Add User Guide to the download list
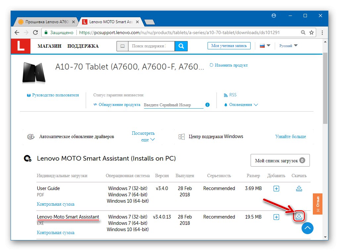Viewport: 339px width, 251px height. (276, 188)
